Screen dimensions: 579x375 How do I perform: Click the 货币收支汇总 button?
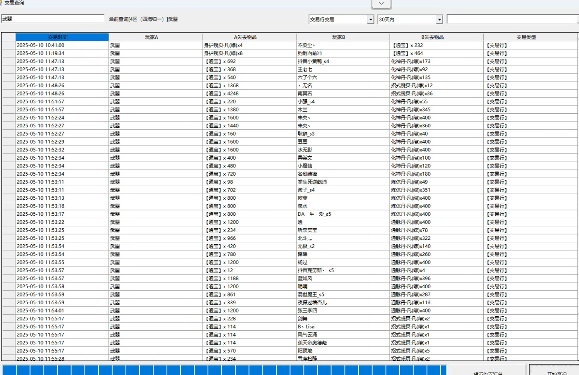(x=488, y=370)
